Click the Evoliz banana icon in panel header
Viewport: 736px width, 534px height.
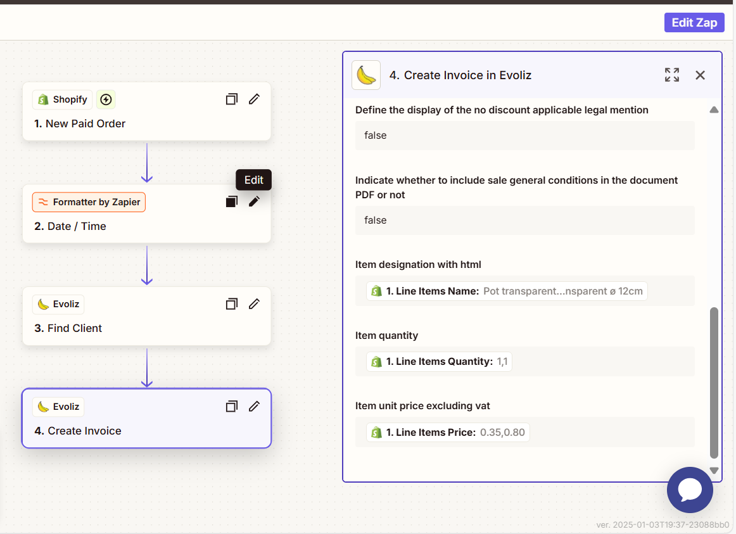click(x=366, y=75)
